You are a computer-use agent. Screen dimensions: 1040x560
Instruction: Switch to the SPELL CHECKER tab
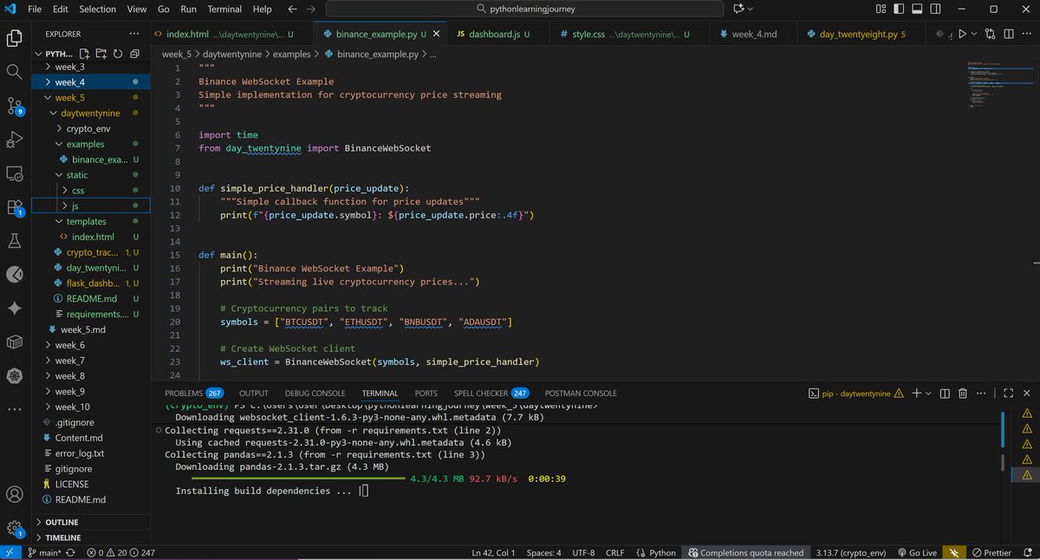click(x=491, y=393)
